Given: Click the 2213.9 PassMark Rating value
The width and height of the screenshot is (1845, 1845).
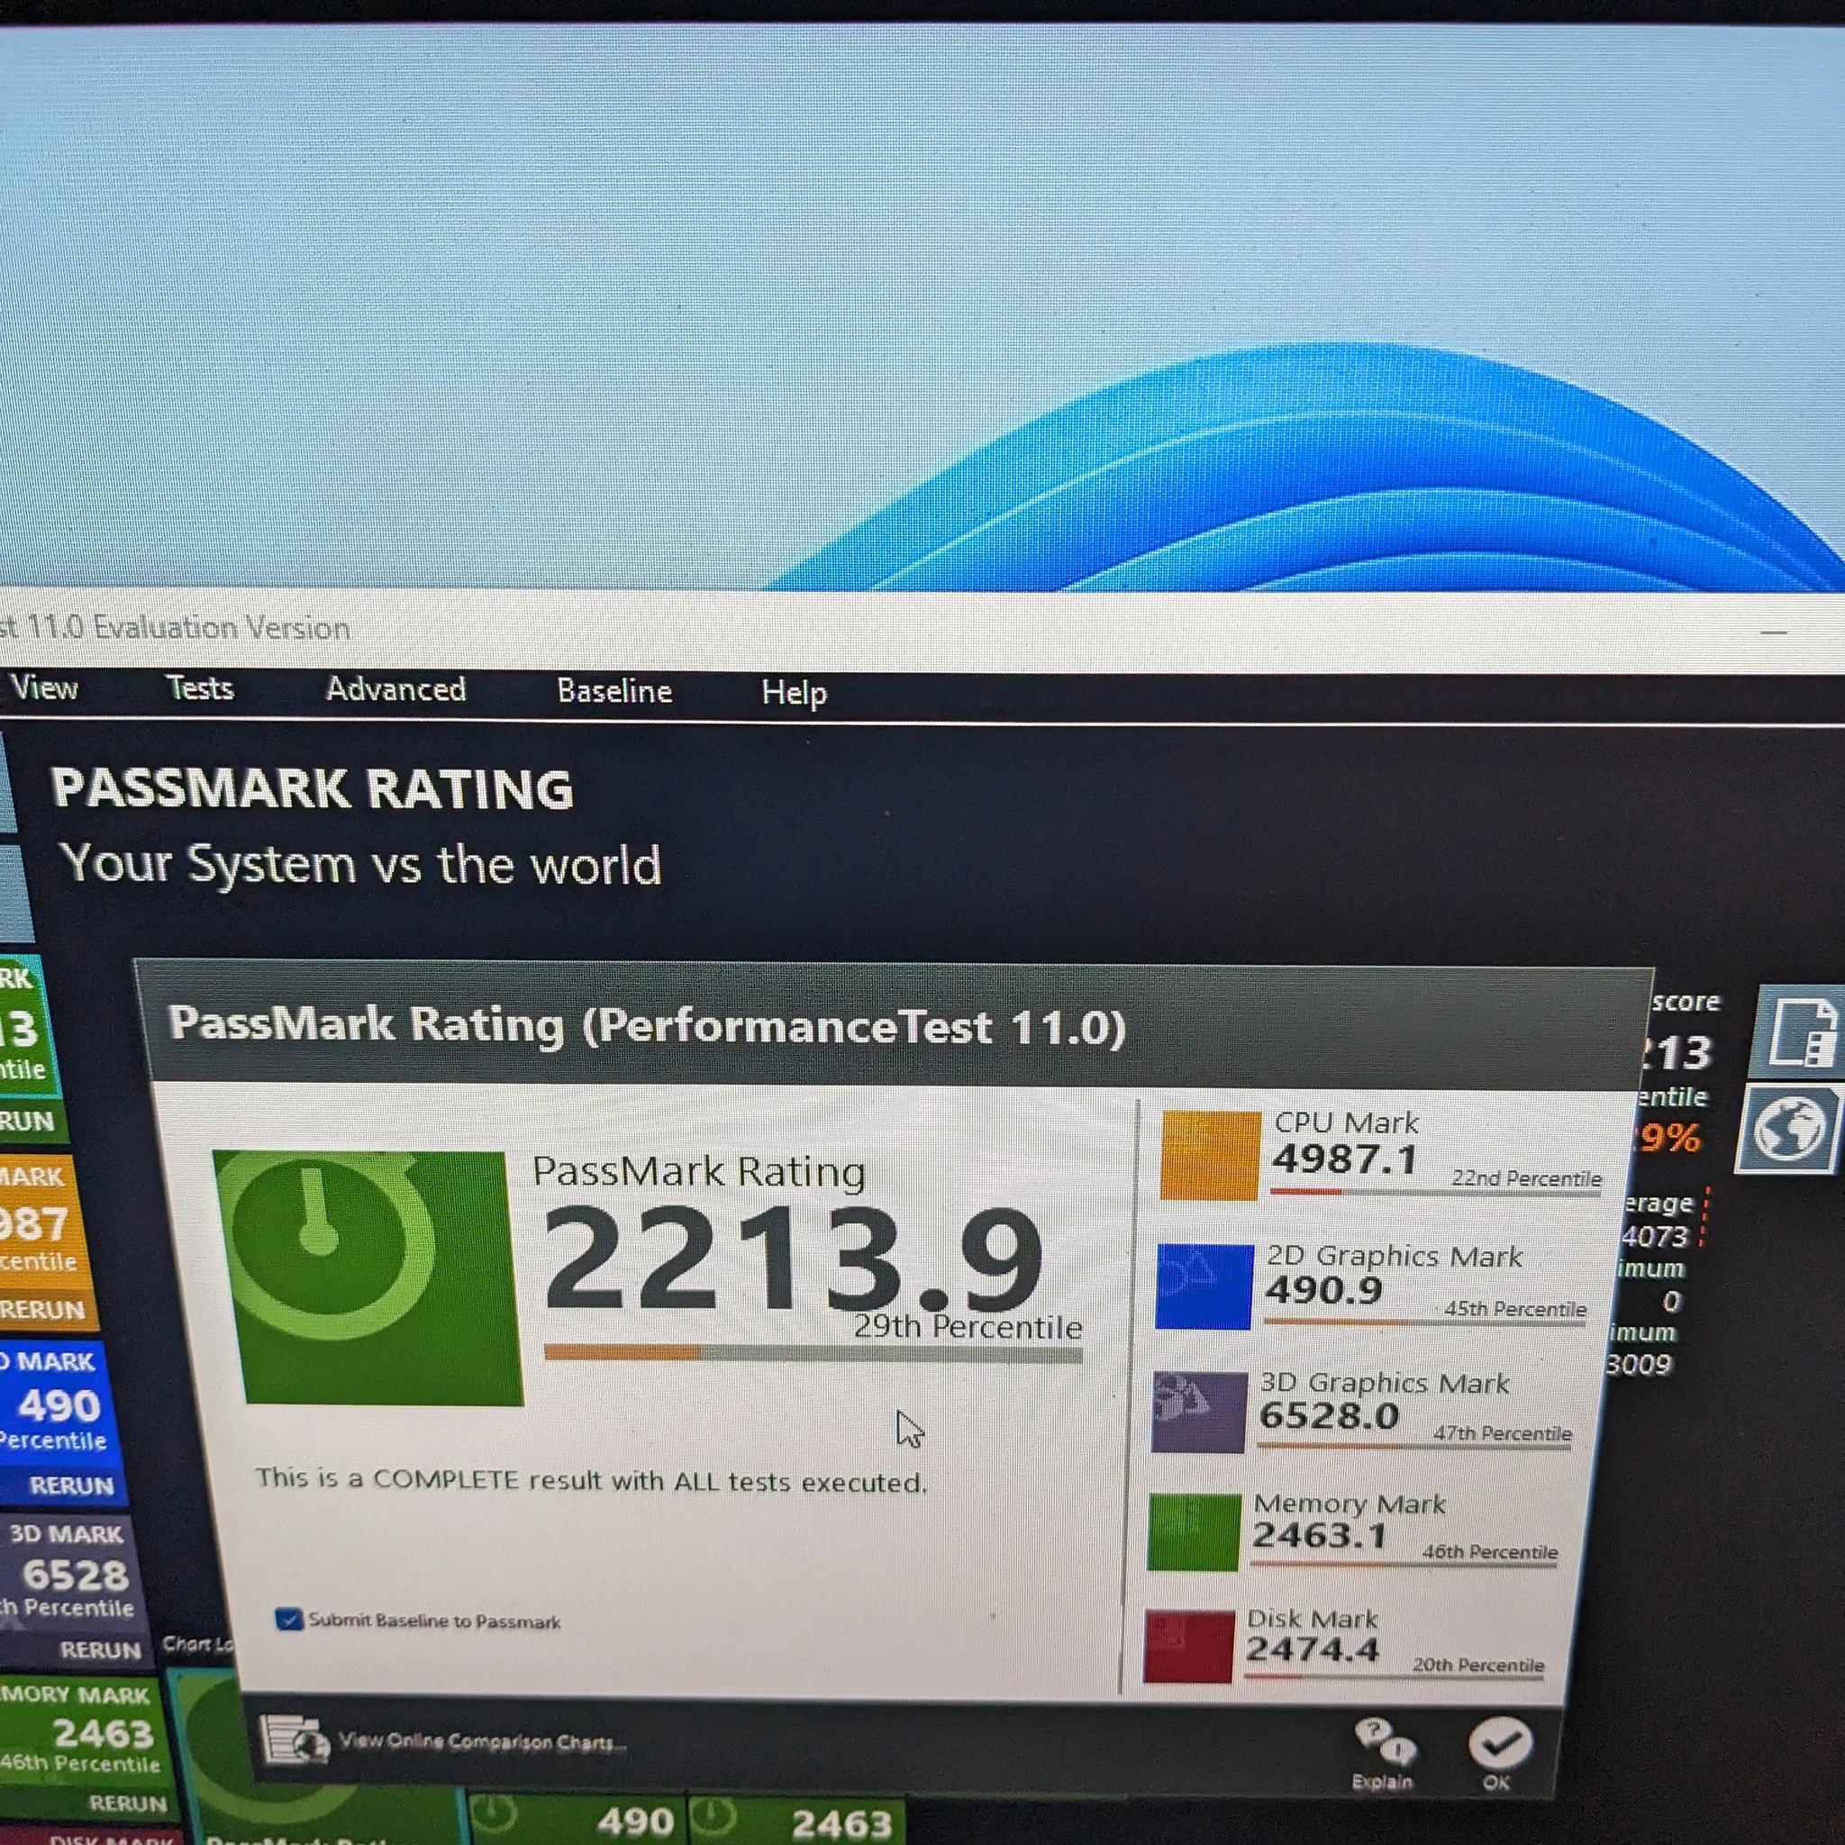Looking at the screenshot, I should [793, 1259].
